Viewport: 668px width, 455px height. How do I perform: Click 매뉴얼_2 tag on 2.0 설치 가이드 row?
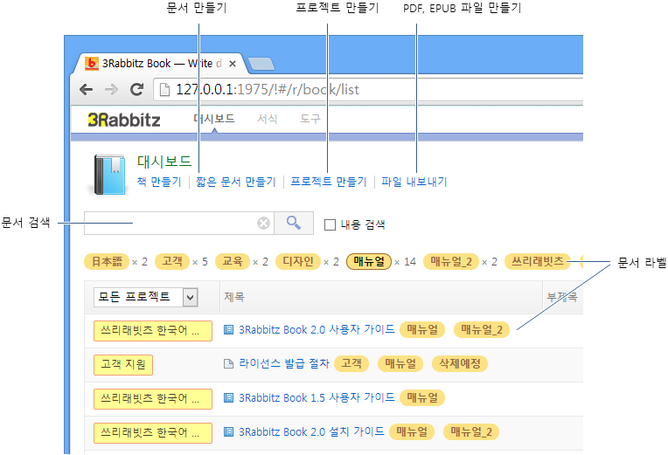pyautogui.click(x=471, y=431)
